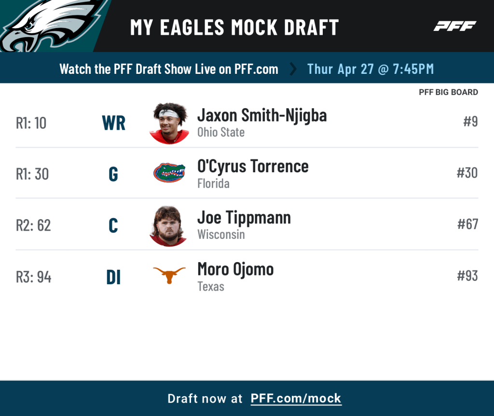Click the WR position label
This screenshot has width=494, height=416.
(114, 123)
